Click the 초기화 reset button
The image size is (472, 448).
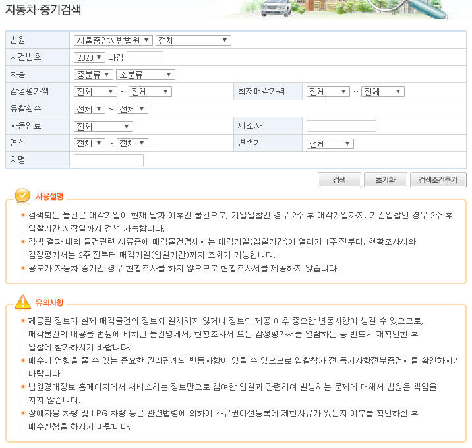point(385,180)
